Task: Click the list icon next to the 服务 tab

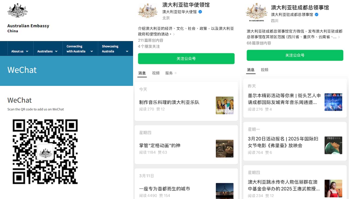Action: click(x=176, y=73)
